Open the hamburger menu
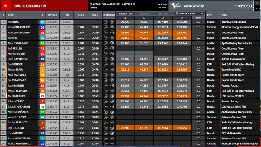261x147 pixels. point(5,6)
